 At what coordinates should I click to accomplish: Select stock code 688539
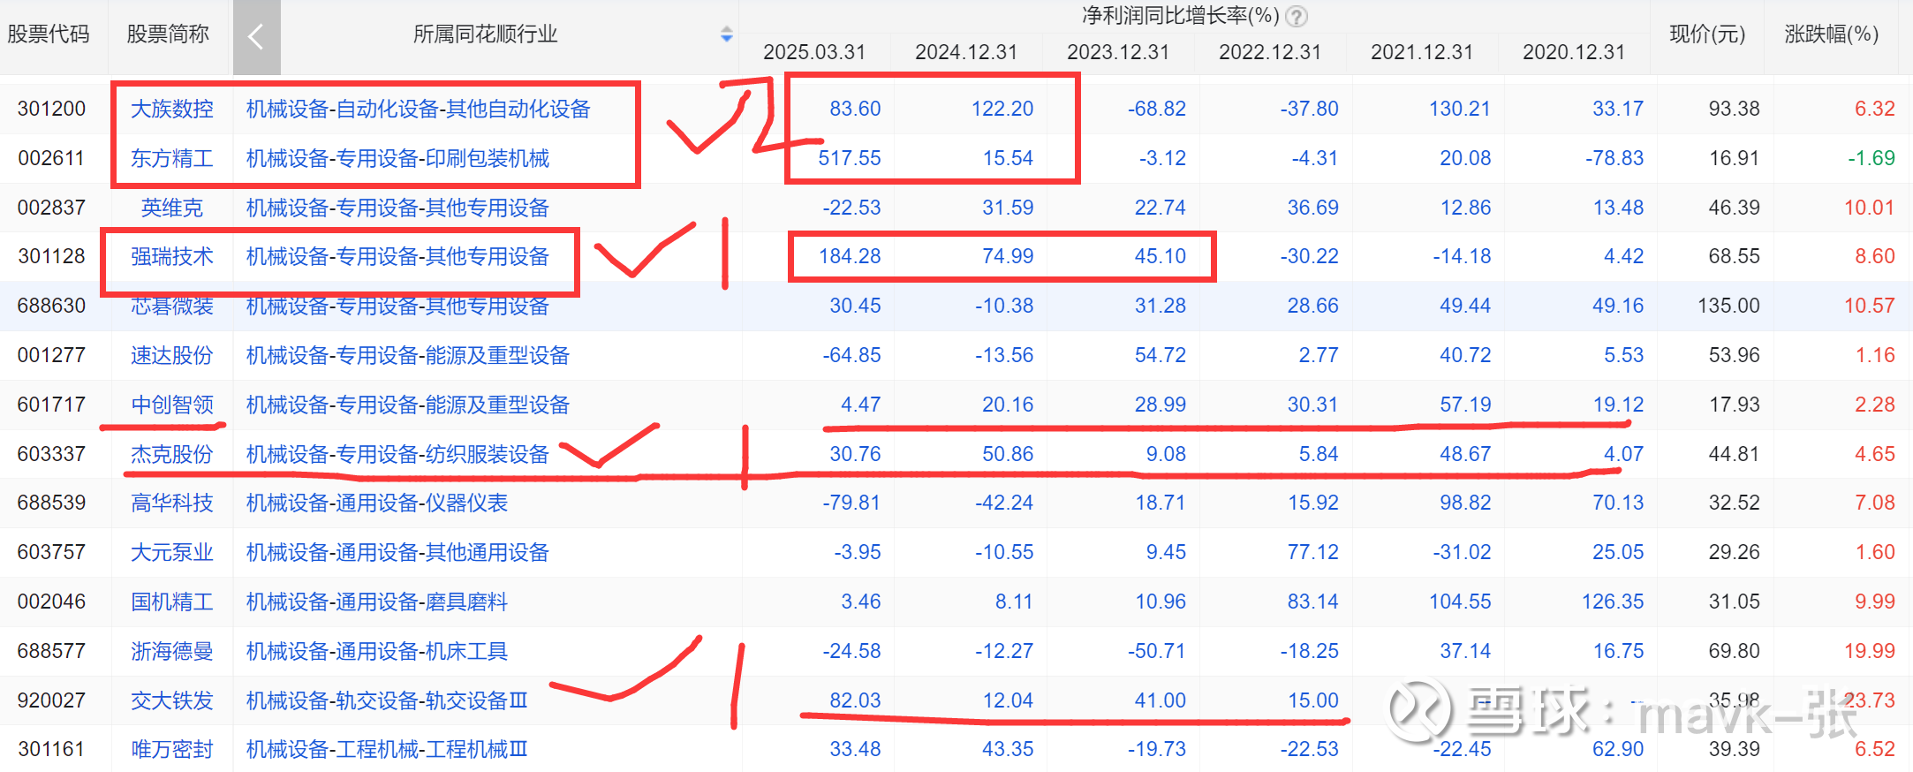(x=52, y=503)
